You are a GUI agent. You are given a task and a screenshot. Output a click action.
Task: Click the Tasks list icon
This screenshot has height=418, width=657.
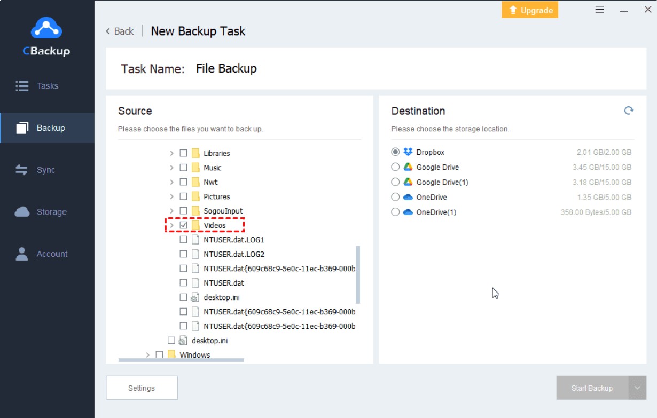(x=22, y=86)
